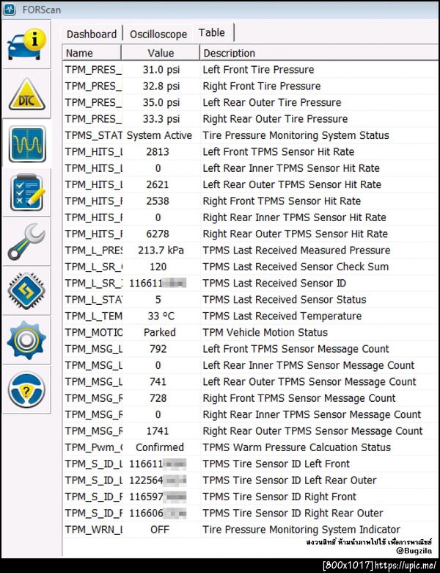This screenshot has height=573, width=440.
Task: Click the 2813 hit rate value
Action: [158, 151]
